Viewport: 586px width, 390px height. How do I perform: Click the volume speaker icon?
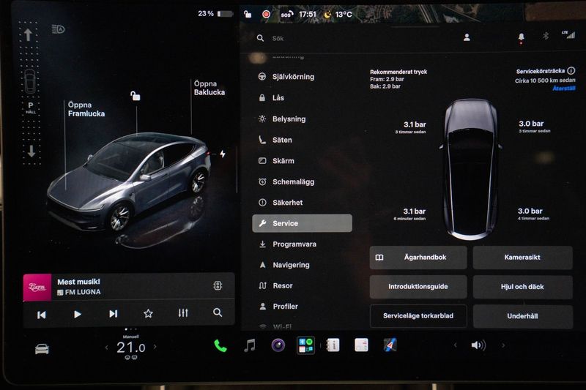pyautogui.click(x=478, y=345)
